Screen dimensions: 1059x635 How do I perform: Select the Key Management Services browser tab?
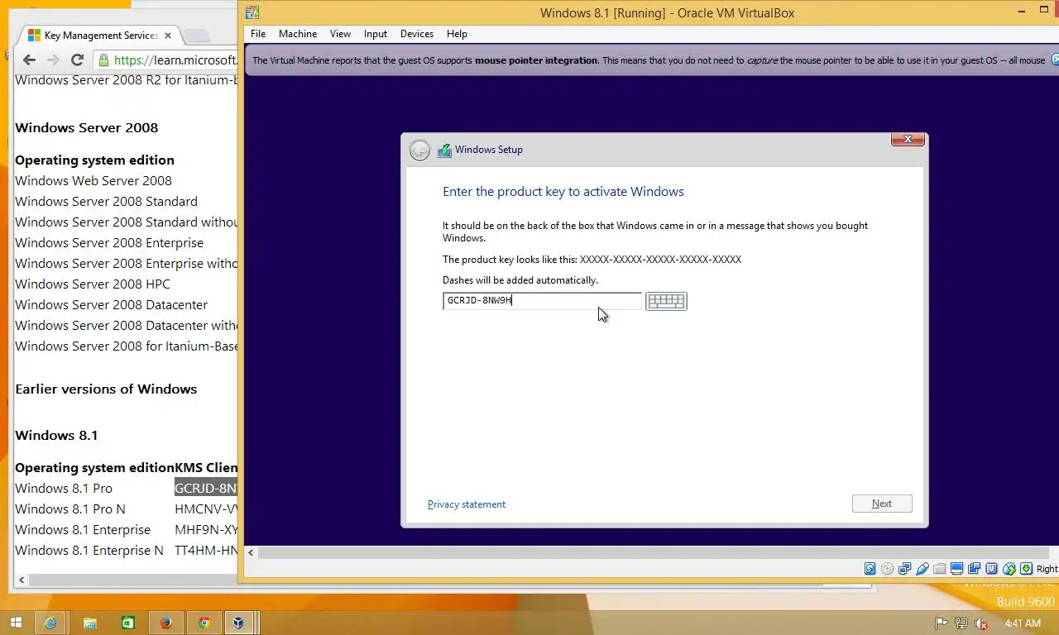tap(99, 36)
